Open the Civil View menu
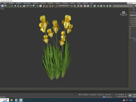Viewport: 136px width, 102px height. pyautogui.click(x=43, y=3)
